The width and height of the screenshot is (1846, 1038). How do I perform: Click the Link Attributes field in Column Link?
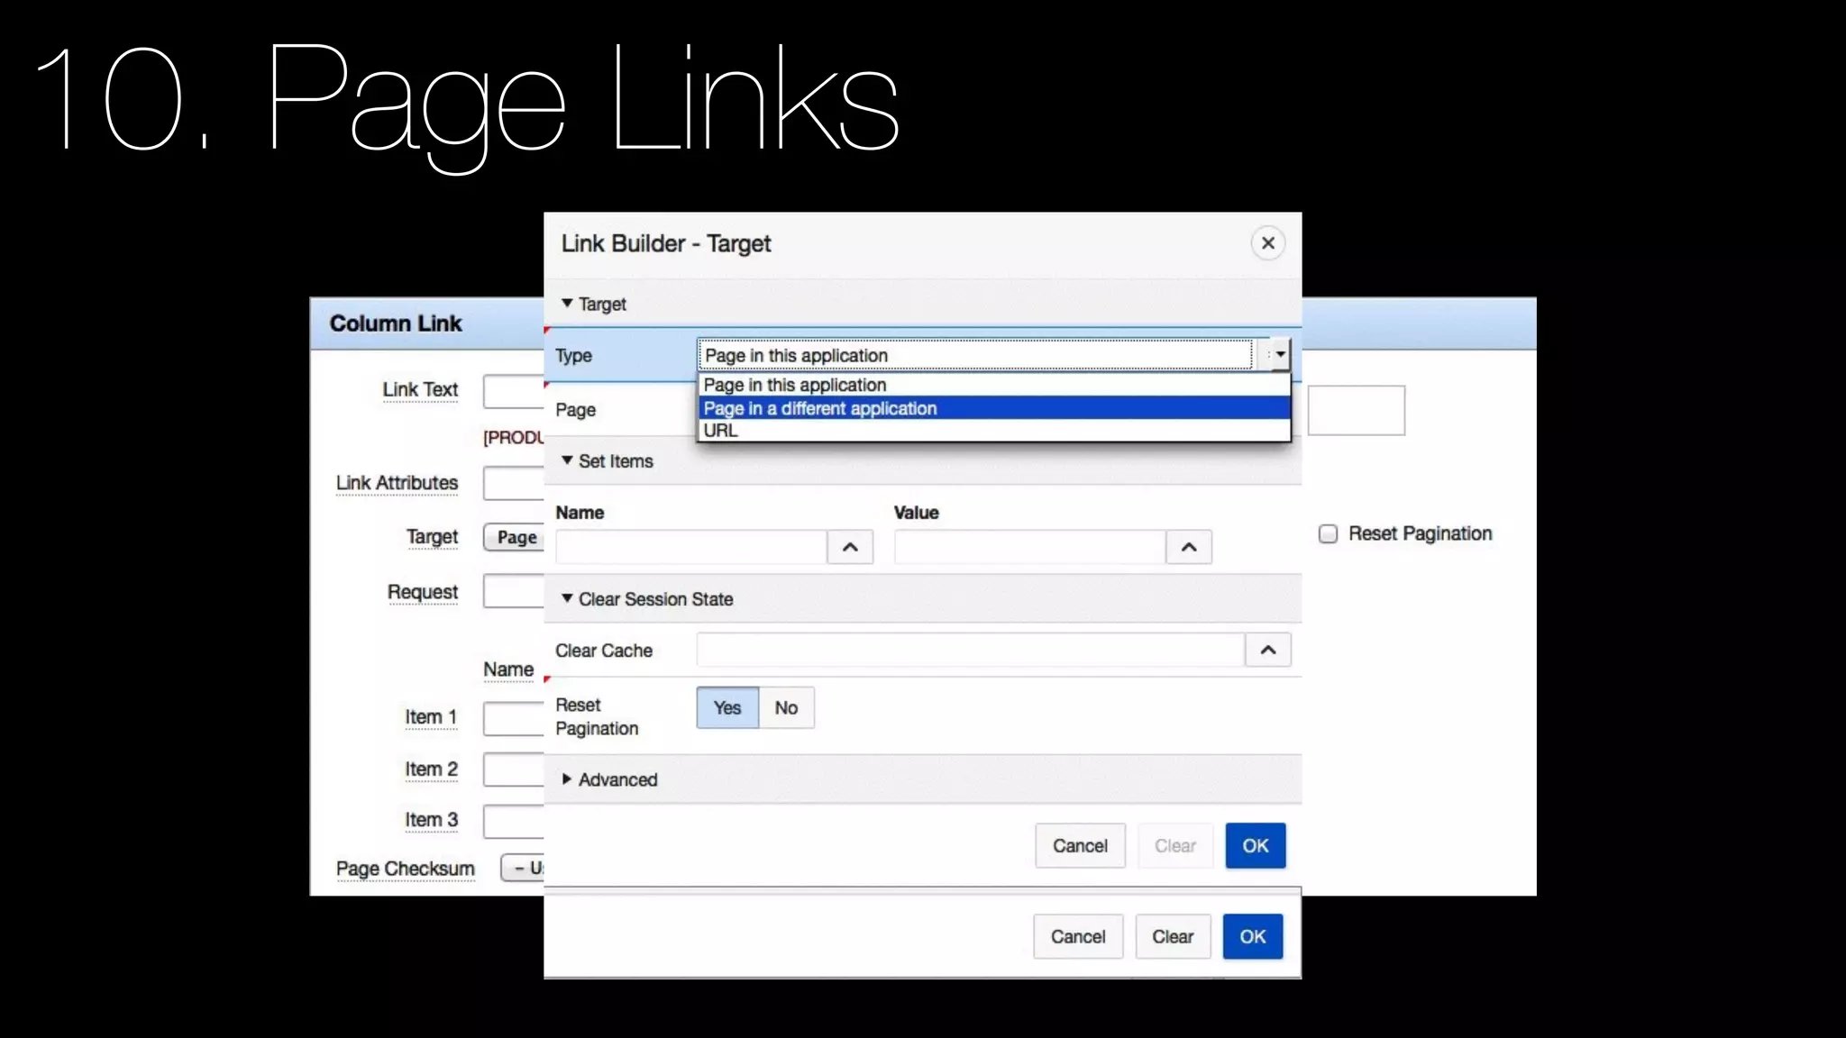(x=514, y=484)
